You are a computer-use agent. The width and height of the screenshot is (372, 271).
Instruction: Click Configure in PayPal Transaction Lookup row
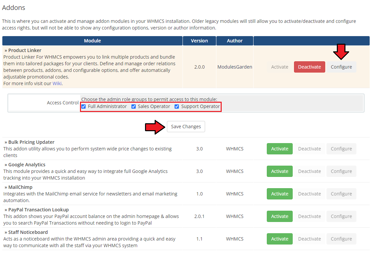point(341,216)
